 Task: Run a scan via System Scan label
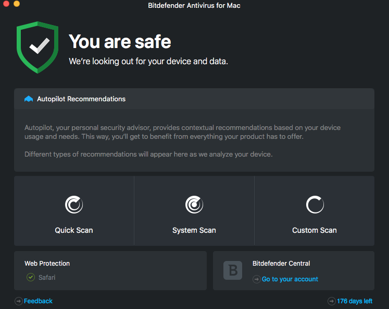[194, 230]
